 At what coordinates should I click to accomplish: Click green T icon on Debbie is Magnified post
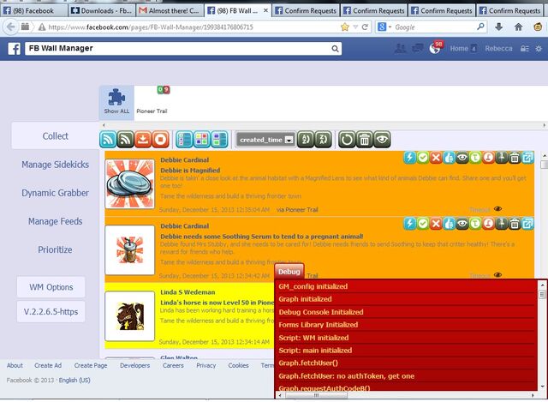click(475, 158)
